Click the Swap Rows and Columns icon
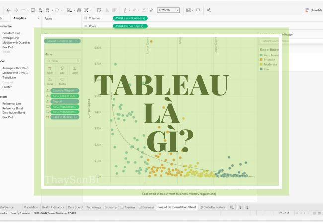 [x=99, y=10]
